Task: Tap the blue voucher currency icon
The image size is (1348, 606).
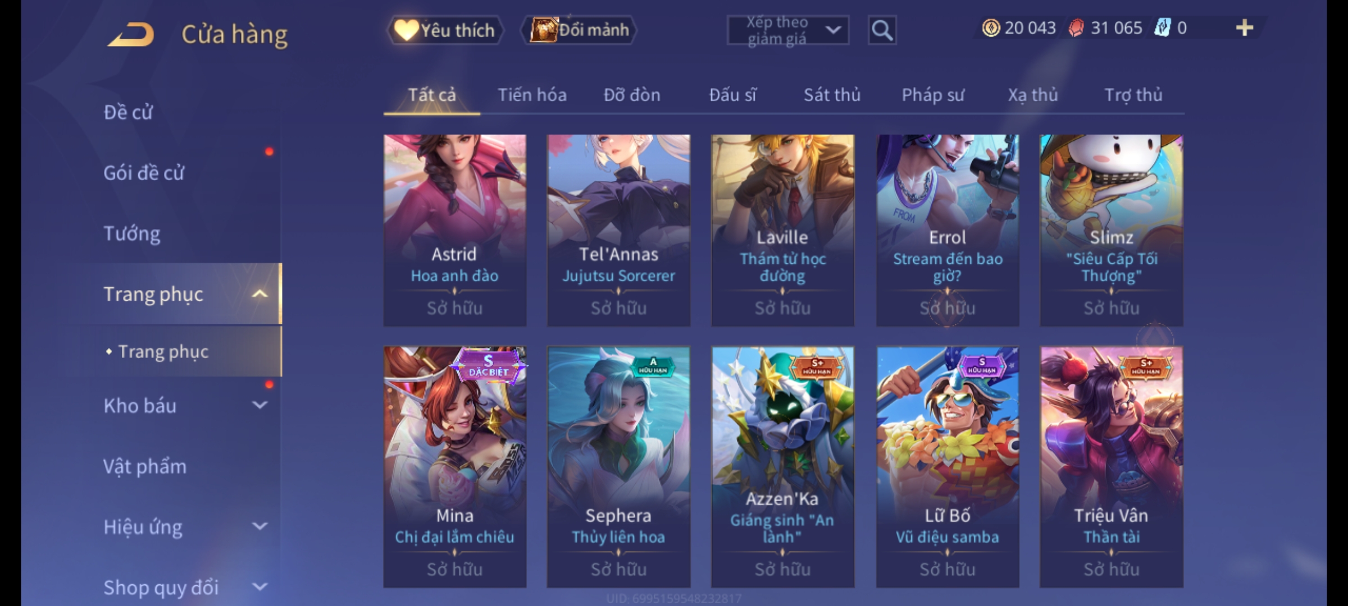Action: click(x=1162, y=28)
